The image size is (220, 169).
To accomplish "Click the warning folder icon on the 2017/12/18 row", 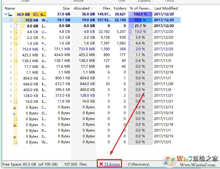I will coord(15,125).
